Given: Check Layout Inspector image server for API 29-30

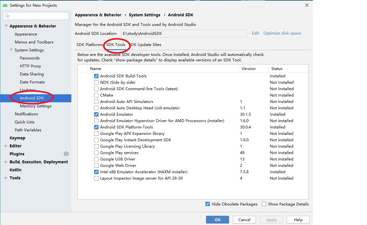Looking at the screenshot, I should (96, 178).
